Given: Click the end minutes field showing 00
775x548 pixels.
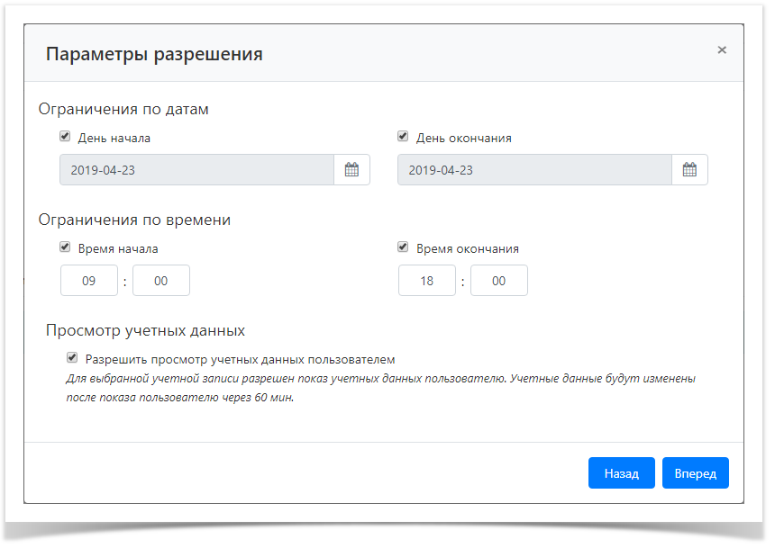Looking at the screenshot, I should pos(499,280).
